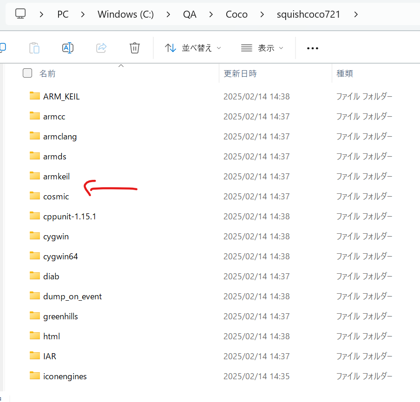Open the 並べ替え sort dropdown
Image resolution: width=420 pixels, height=402 pixels.
point(193,48)
